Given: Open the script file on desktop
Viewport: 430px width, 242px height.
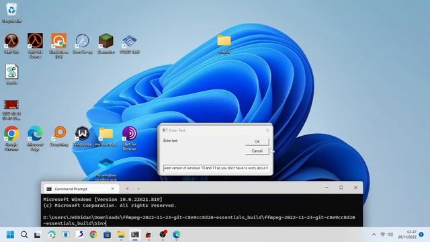Looking at the screenshot, I should pos(11,74).
